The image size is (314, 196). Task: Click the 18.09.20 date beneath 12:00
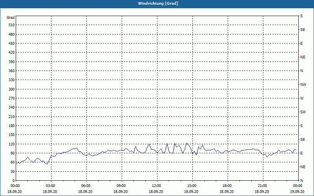156,191
